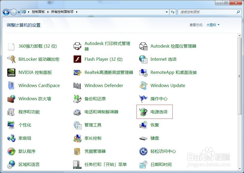The width and height of the screenshot is (244, 173).
Task: Expand the arrow after 控制面板 in the address bar
Action: 48,12
